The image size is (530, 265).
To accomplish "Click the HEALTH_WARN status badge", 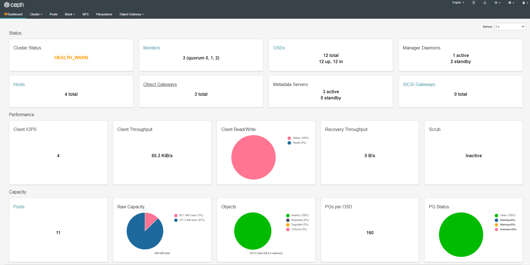I will (71, 58).
